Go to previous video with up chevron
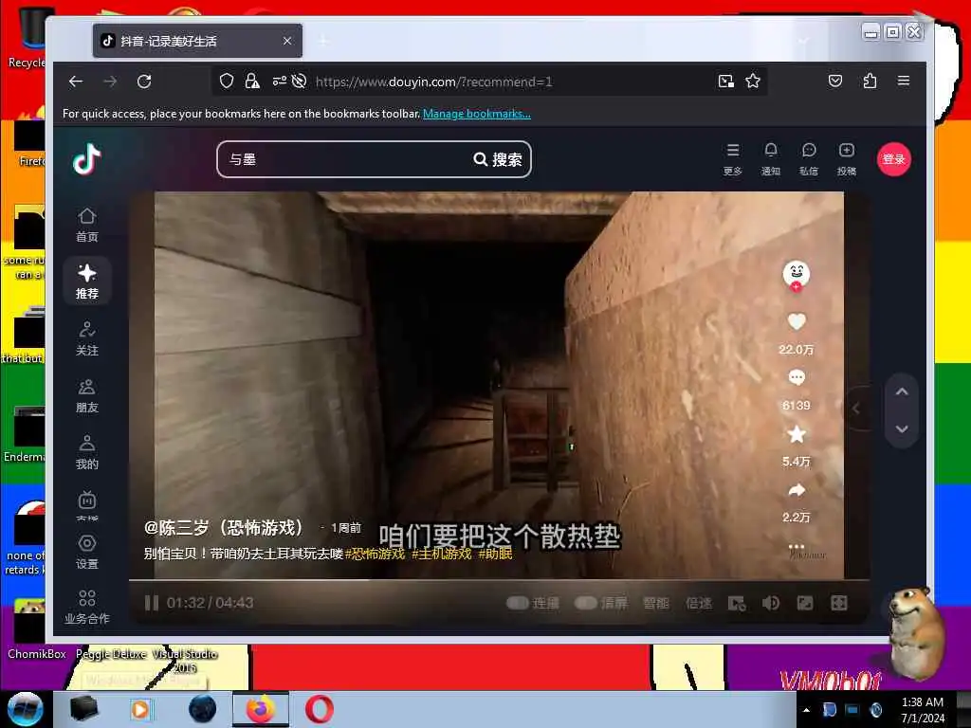971x728 pixels. click(902, 391)
